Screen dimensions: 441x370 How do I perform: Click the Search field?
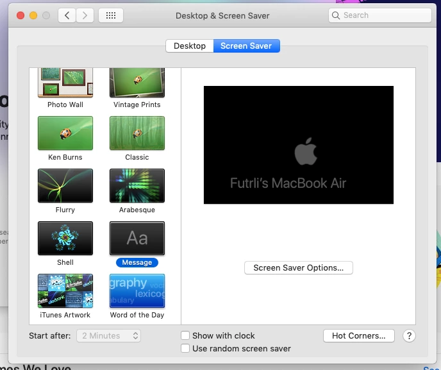click(x=379, y=15)
